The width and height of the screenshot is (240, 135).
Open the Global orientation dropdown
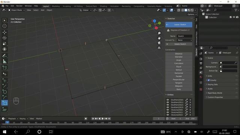click(x=85, y=10)
